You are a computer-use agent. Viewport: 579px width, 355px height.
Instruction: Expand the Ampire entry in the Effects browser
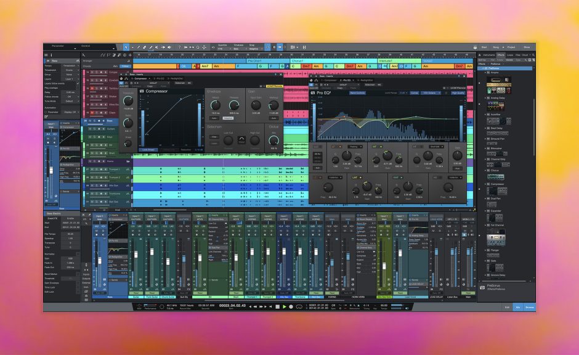(485, 72)
